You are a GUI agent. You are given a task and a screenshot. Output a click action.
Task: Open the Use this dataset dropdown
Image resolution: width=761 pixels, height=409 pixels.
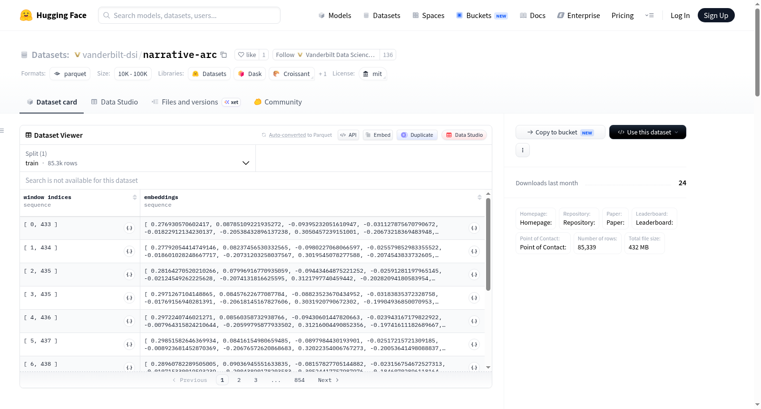pos(648,132)
